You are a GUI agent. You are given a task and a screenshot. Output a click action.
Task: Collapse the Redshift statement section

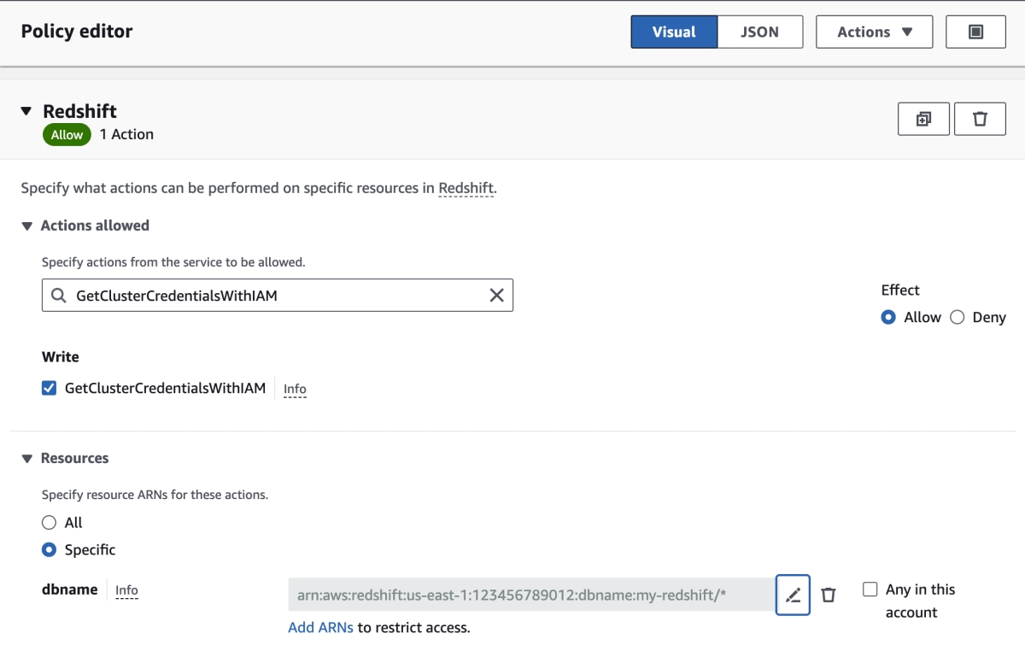pos(26,111)
